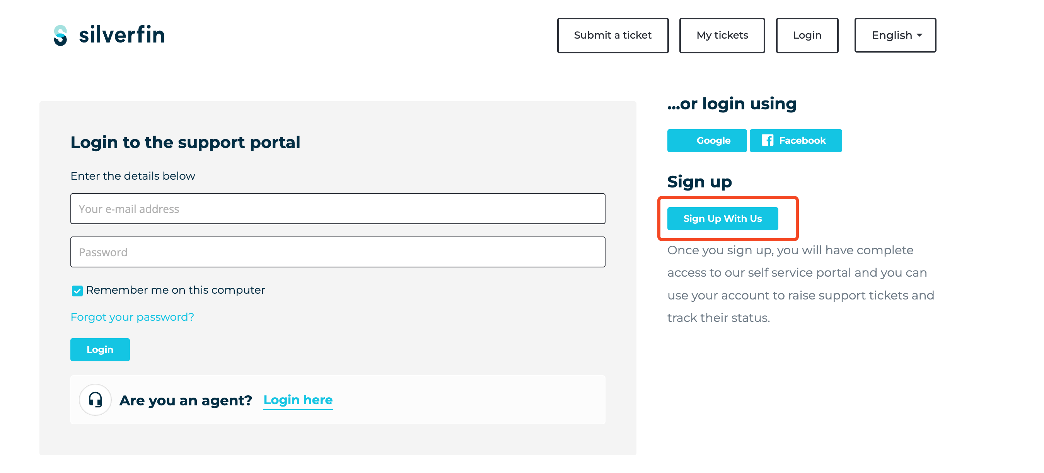Click the silverfin wordmark text
This screenshot has width=1044, height=473.
(x=121, y=35)
